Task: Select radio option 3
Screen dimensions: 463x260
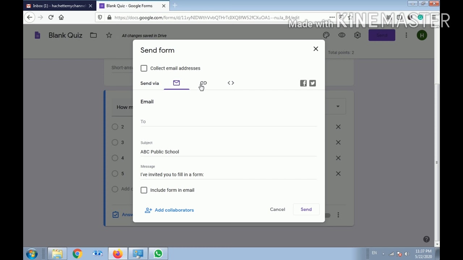Action: 115,142
